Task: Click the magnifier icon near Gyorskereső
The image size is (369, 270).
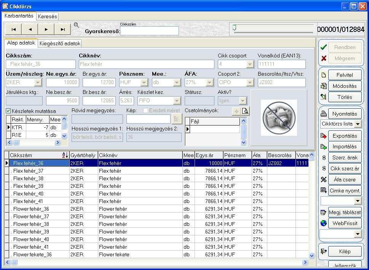Action: click(76, 25)
